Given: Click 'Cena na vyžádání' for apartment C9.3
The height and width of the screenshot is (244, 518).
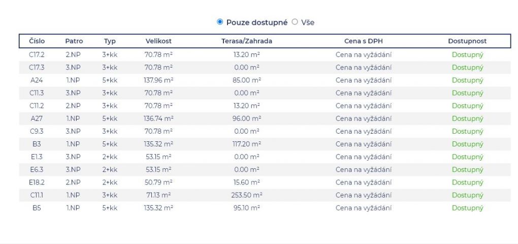Looking at the screenshot, I should 363,131.
